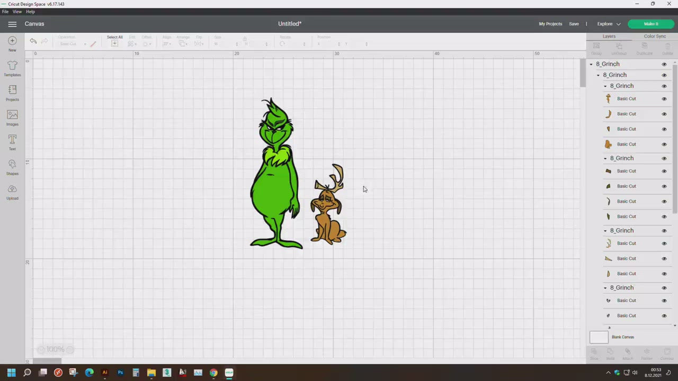Open Photoshop from taskbar
The width and height of the screenshot is (678, 381).
[x=120, y=373]
